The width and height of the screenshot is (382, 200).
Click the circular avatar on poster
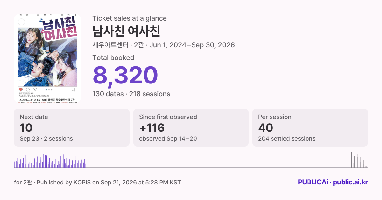pyautogui.click(x=21, y=22)
